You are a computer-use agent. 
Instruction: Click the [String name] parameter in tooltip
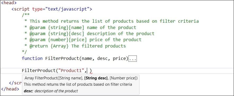tap(70, 78)
